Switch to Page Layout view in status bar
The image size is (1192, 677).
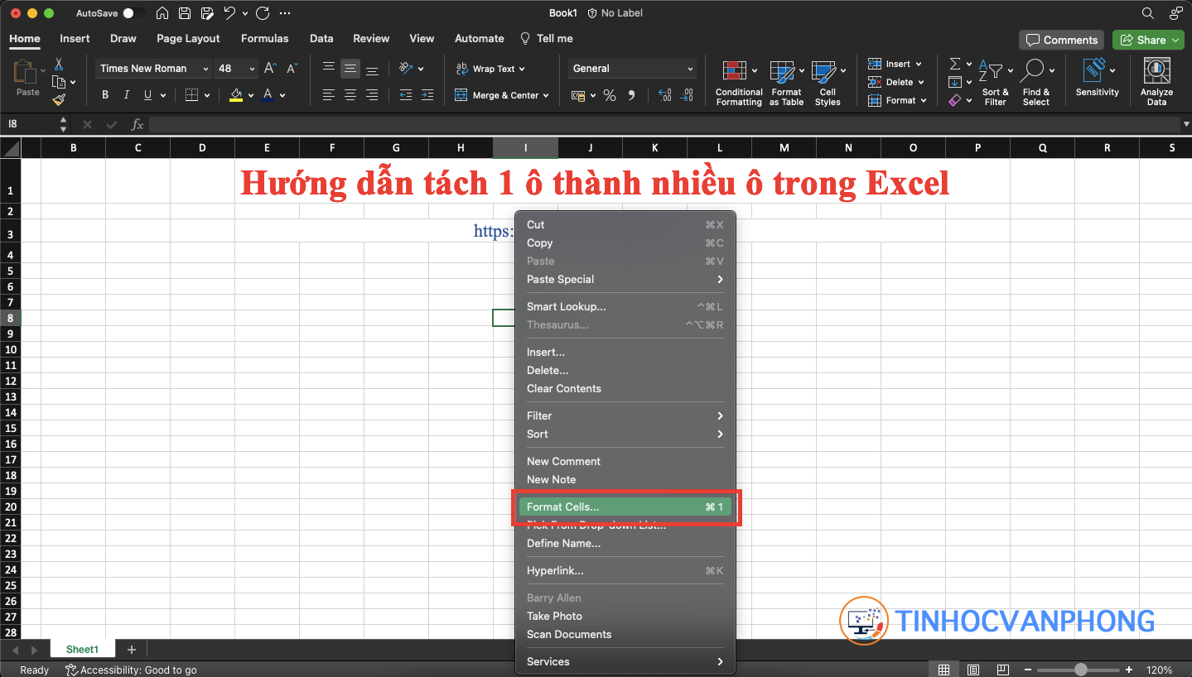pyautogui.click(x=973, y=670)
